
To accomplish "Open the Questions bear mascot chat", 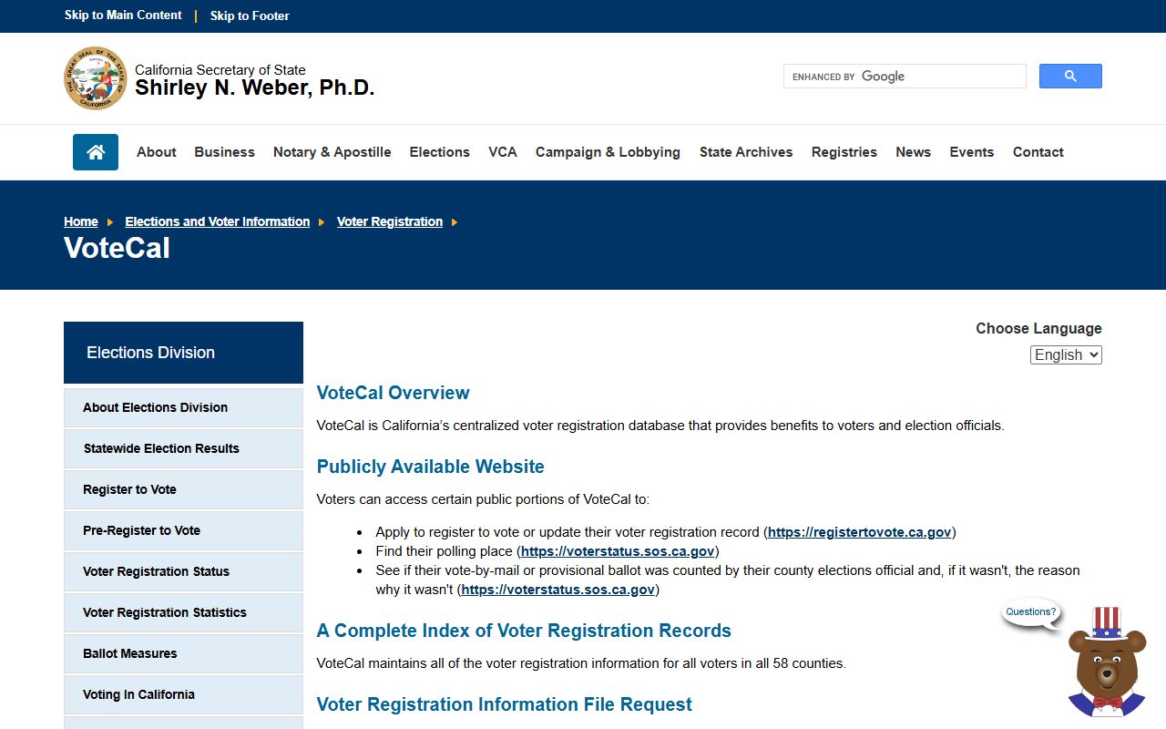I will click(1107, 662).
